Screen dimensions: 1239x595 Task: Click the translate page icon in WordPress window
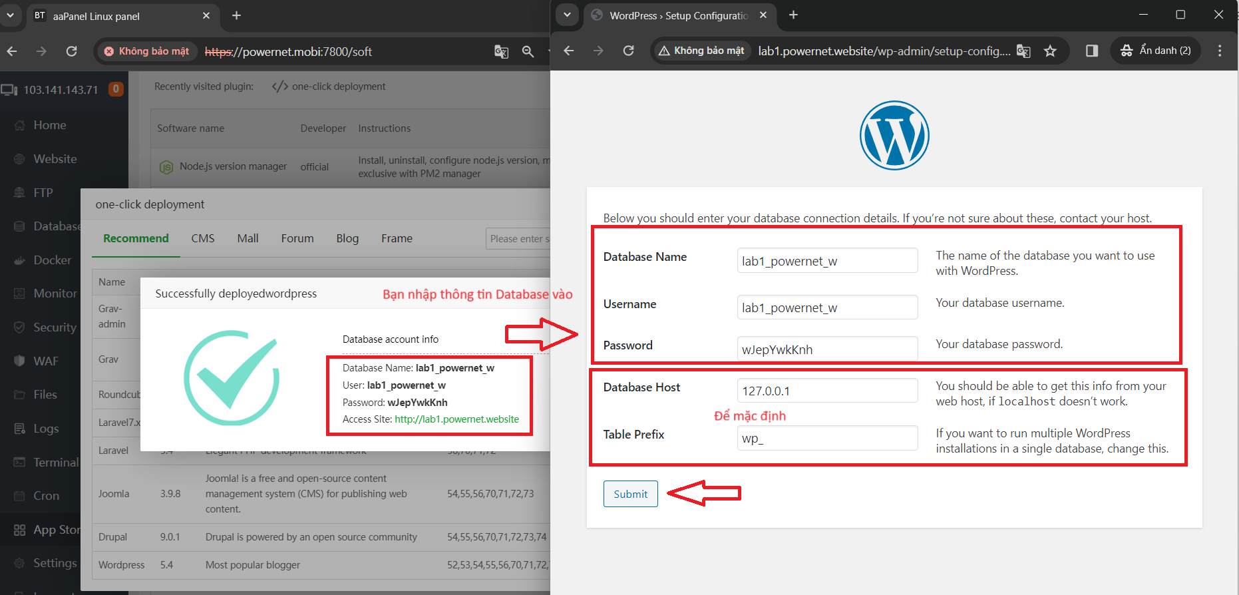point(1023,51)
